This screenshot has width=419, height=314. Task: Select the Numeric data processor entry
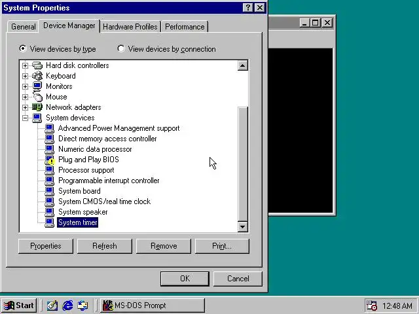(x=95, y=149)
